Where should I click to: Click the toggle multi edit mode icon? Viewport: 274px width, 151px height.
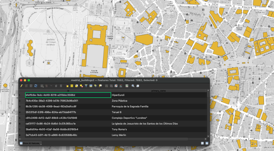point(26,86)
